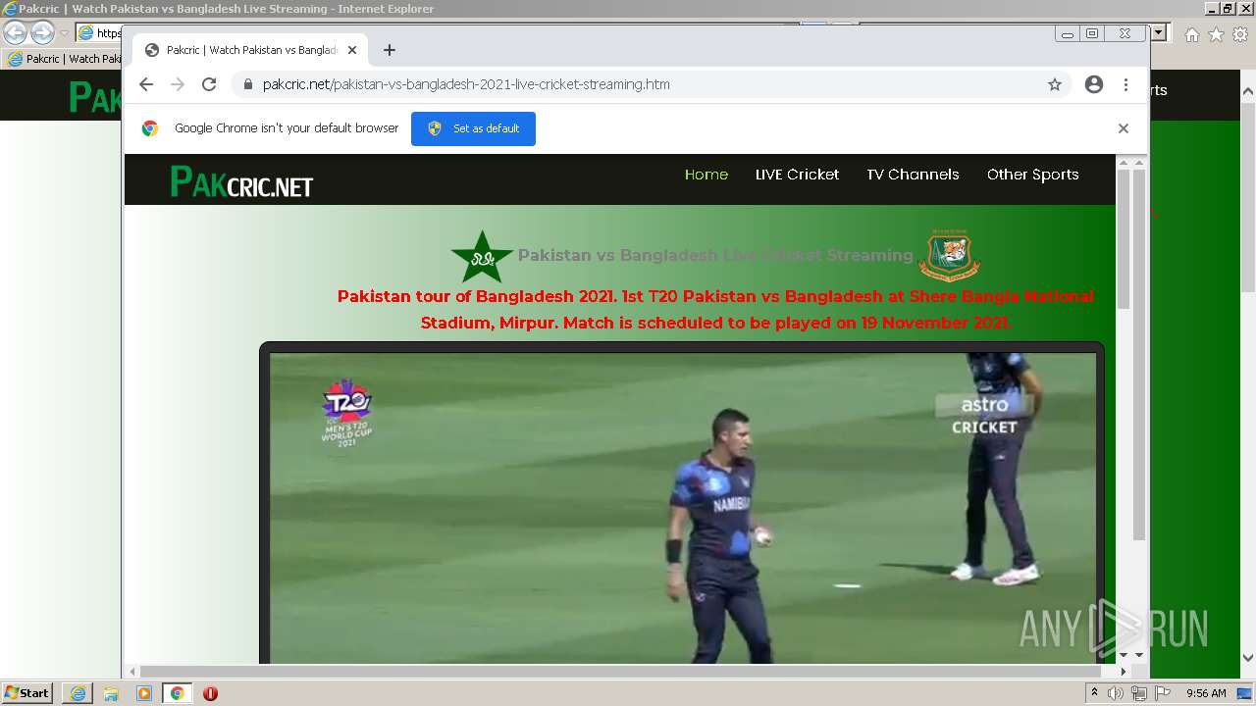Open the TV Channels menu item
The height and width of the screenshot is (706, 1256).
913,175
